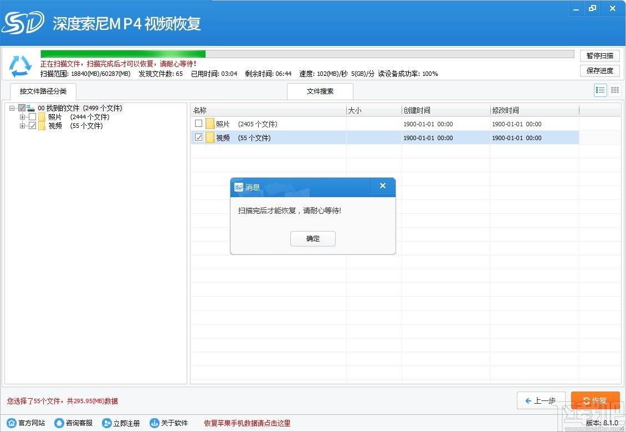Restore down the application window

pyautogui.click(x=592, y=8)
